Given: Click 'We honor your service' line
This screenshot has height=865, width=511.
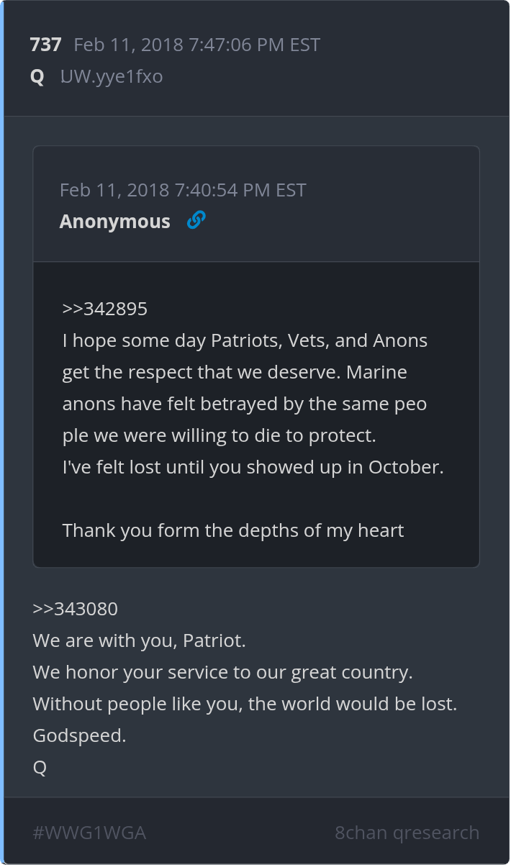Looking at the screenshot, I should tap(222, 672).
